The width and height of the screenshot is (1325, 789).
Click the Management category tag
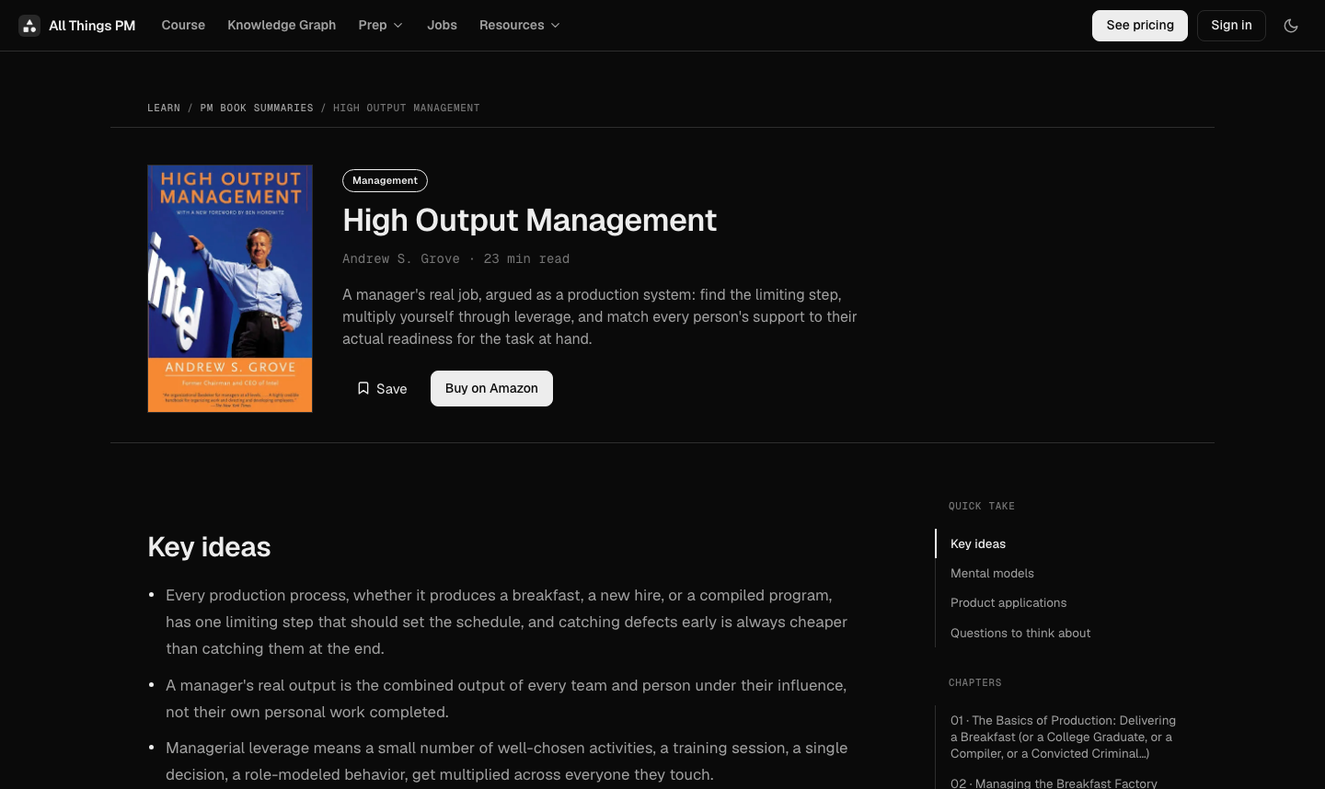click(x=385, y=180)
